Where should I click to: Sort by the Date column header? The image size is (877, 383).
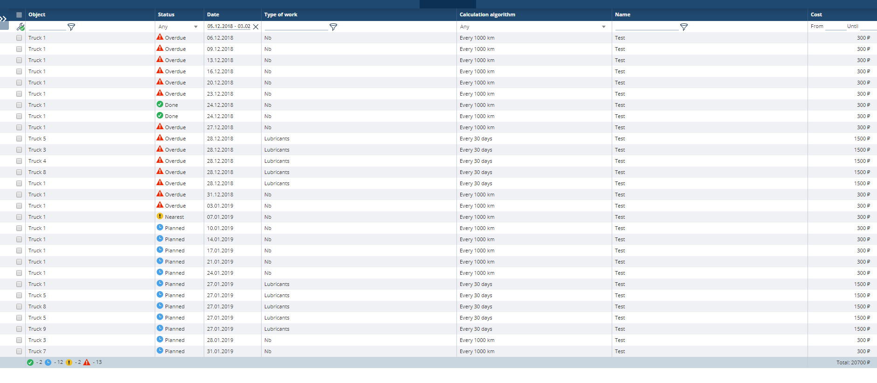pos(214,14)
